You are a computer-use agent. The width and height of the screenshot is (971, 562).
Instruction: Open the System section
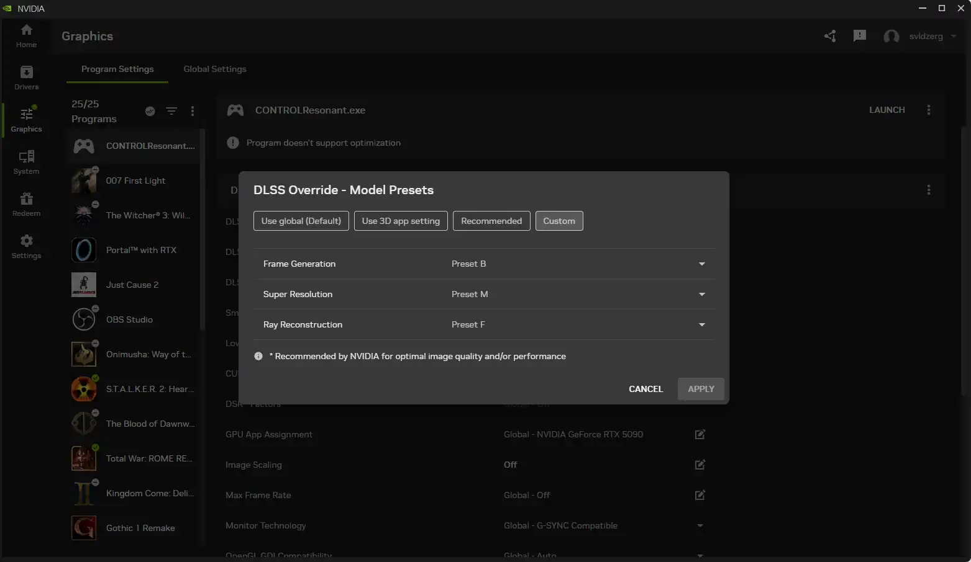26,163
